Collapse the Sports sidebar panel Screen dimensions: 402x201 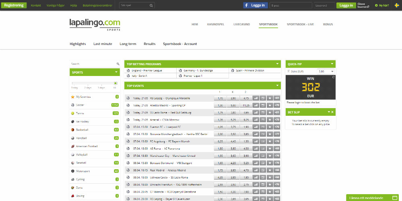pos(116,72)
